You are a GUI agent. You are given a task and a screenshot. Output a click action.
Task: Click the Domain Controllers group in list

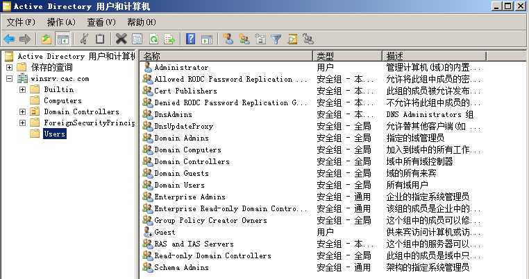(x=192, y=161)
